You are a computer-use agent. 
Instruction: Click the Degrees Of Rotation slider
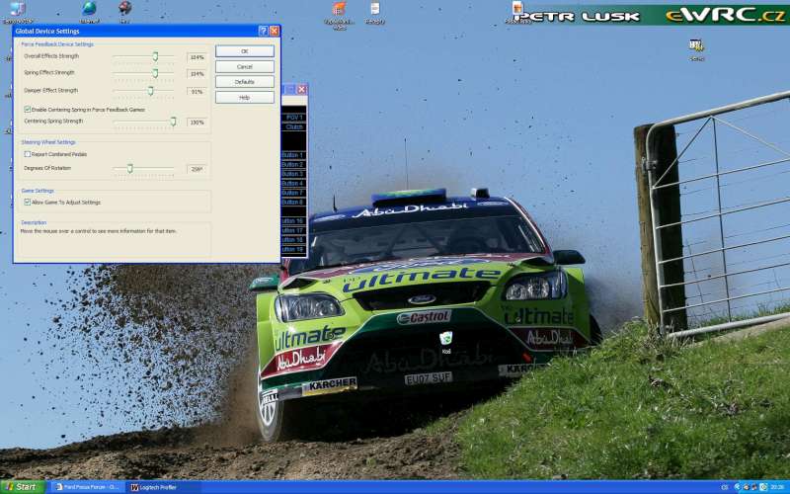point(129,169)
